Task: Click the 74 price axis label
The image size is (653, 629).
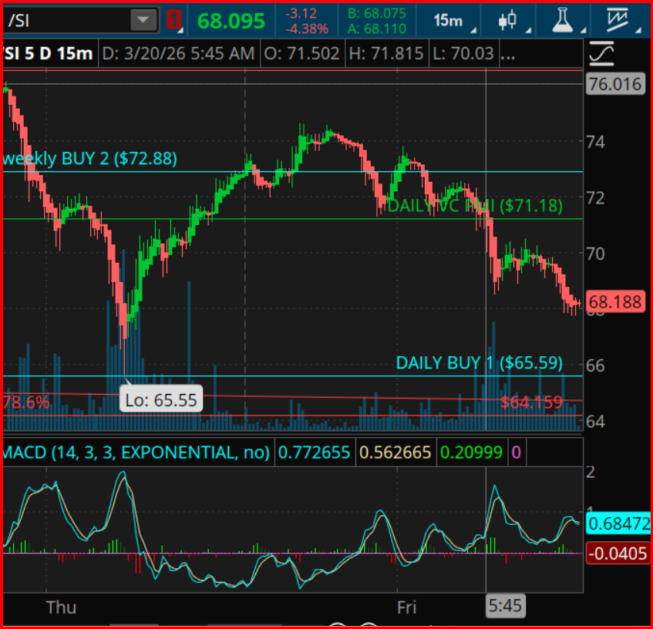Action: [595, 143]
